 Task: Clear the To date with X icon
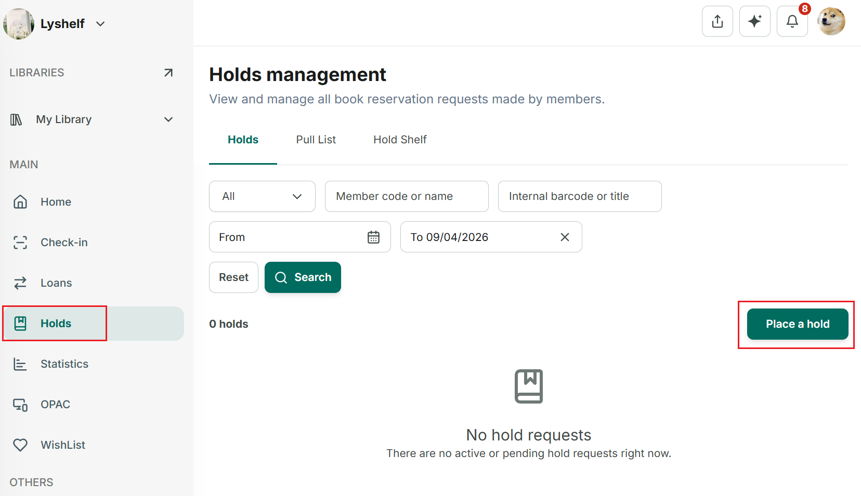565,237
